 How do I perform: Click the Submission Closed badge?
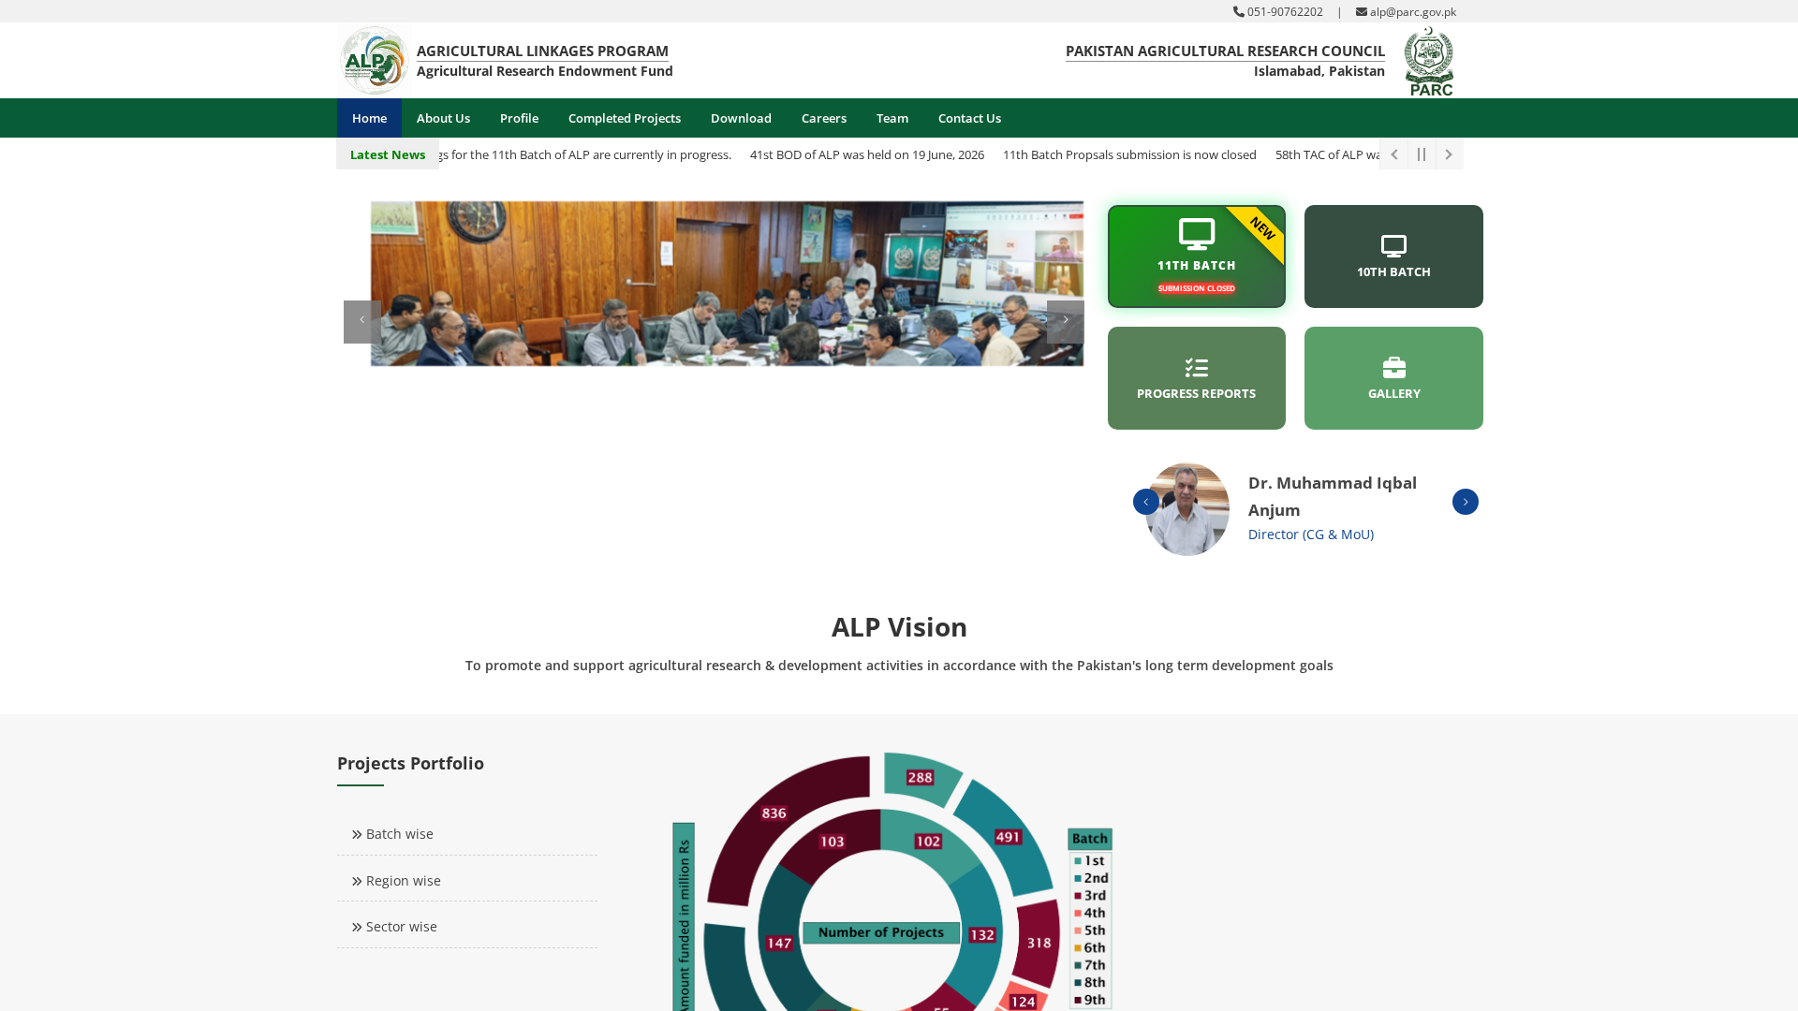(1197, 288)
